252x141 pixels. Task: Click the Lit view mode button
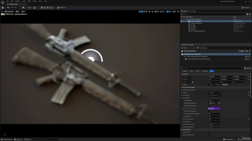pos(17,11)
